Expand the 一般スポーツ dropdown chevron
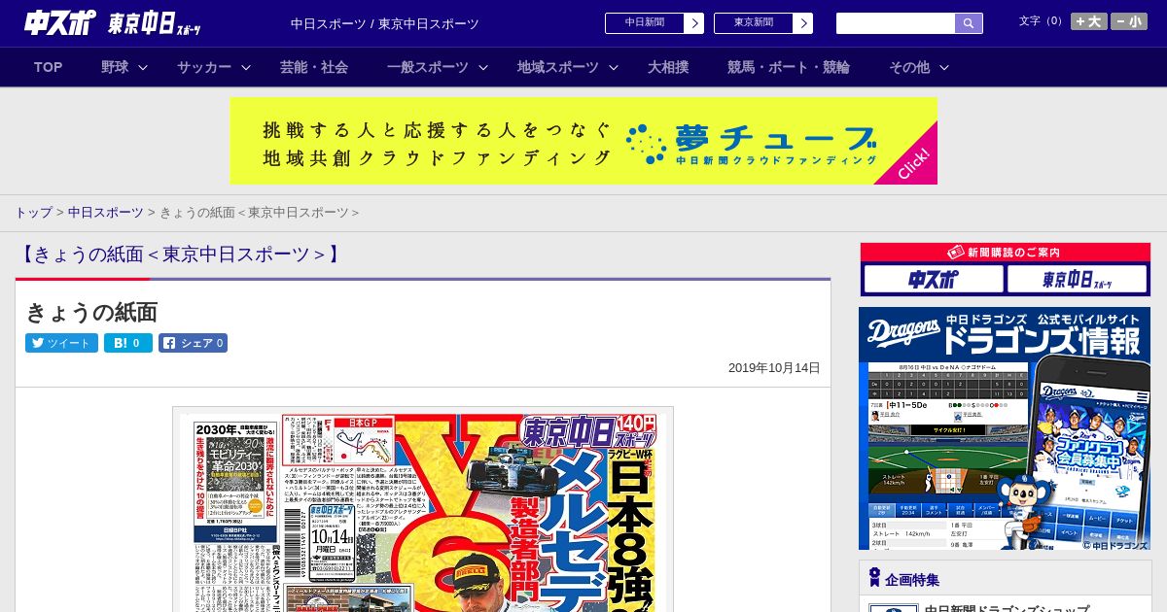Screen dimensions: 1167x612 (x=483, y=67)
